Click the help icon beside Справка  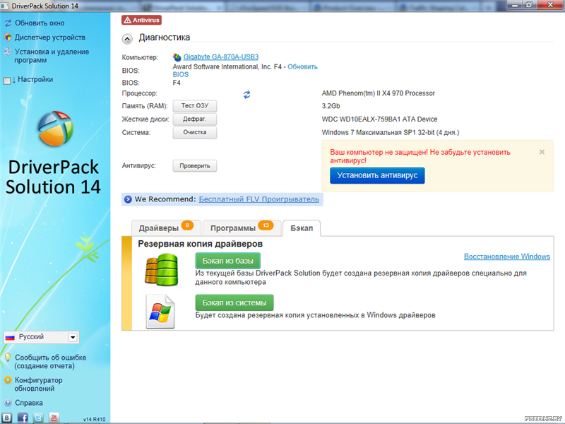(x=8, y=403)
